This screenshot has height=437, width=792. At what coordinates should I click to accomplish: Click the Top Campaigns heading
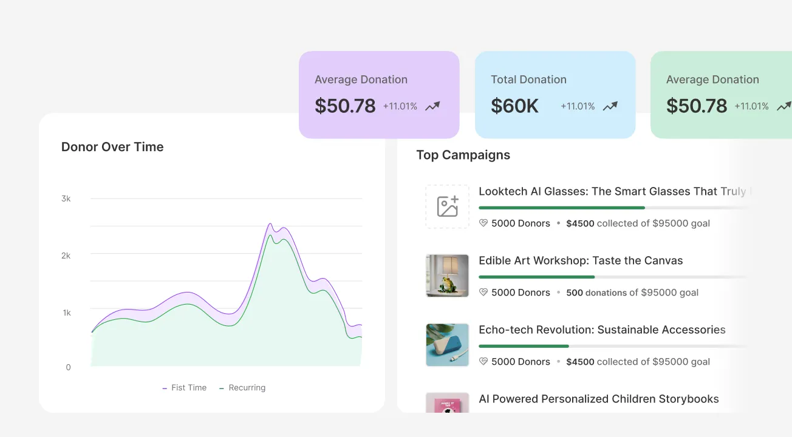coord(463,155)
